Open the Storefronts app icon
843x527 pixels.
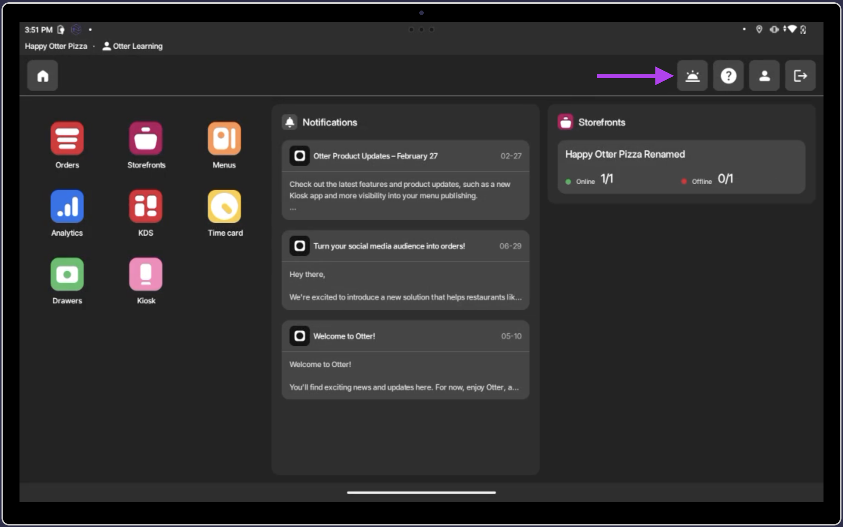coord(146,139)
